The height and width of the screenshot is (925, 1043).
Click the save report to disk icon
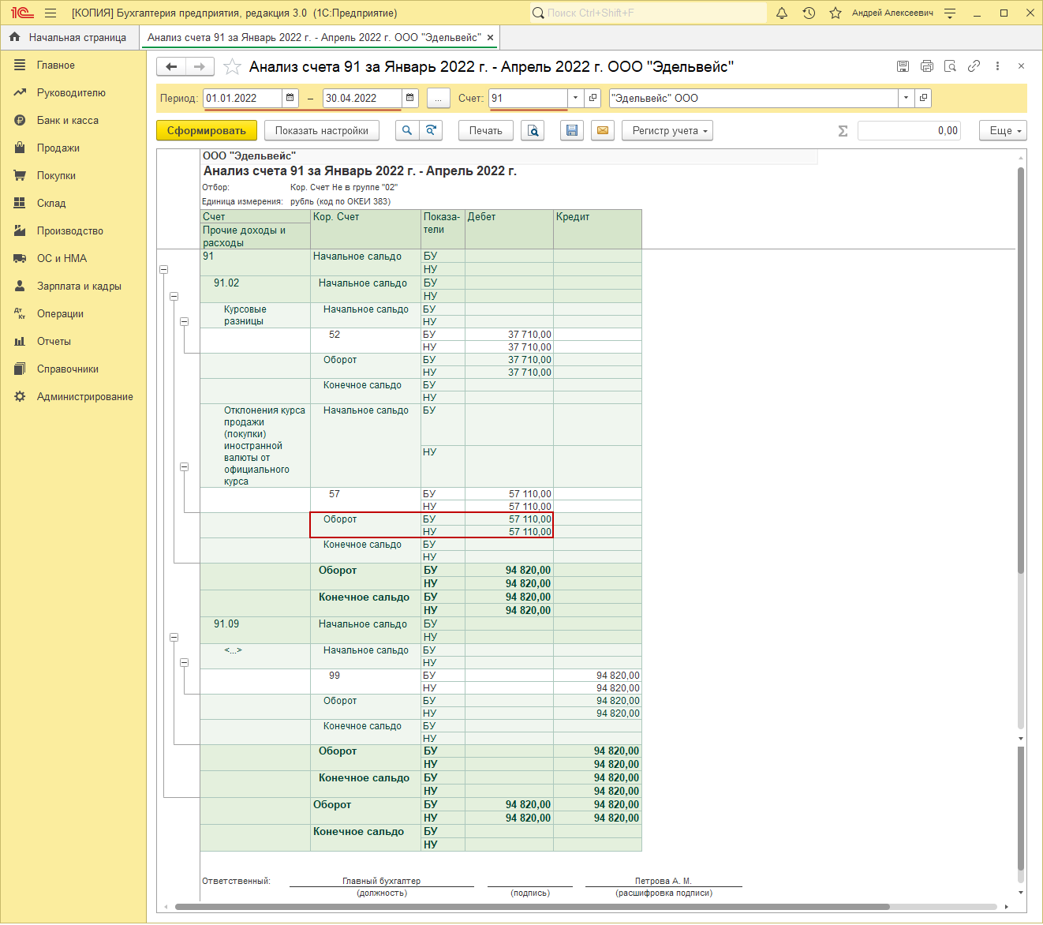tap(572, 131)
